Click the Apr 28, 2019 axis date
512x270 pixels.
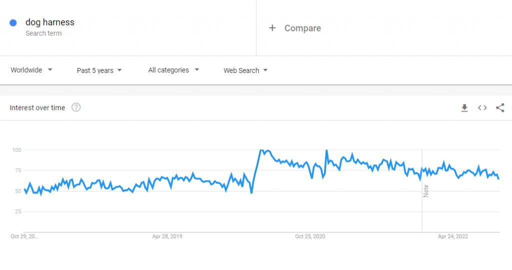coord(167,236)
